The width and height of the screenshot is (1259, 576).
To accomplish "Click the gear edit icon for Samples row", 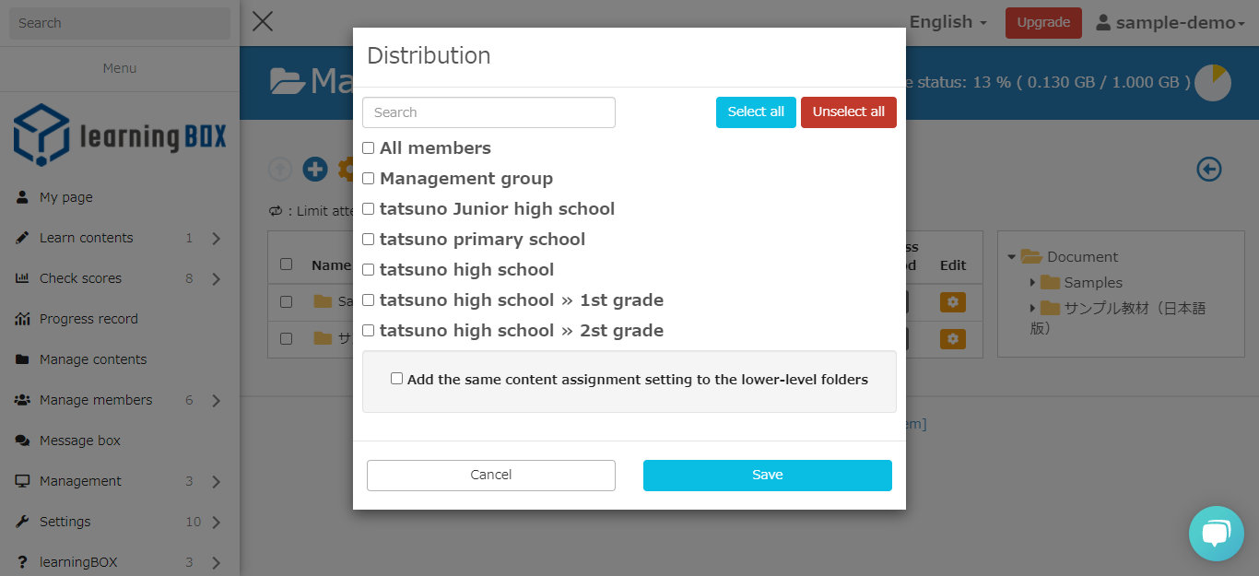I will pyautogui.click(x=952, y=301).
